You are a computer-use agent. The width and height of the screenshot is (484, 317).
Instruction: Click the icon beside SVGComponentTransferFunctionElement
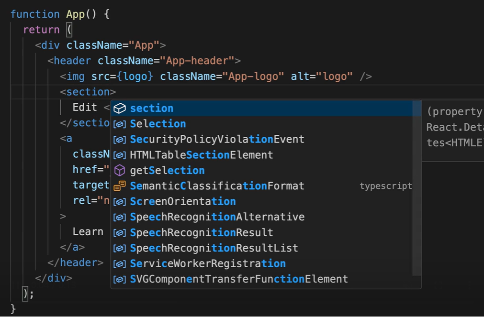(x=120, y=279)
